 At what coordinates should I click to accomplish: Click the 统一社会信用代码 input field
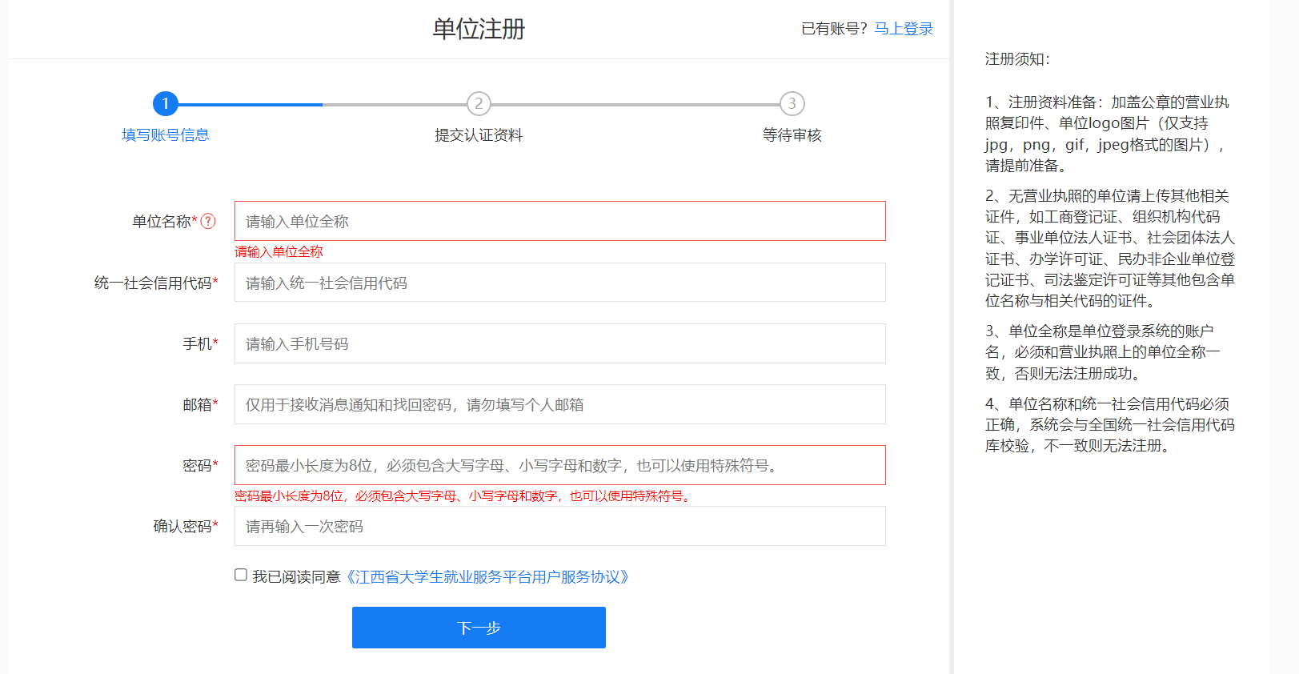(x=559, y=283)
